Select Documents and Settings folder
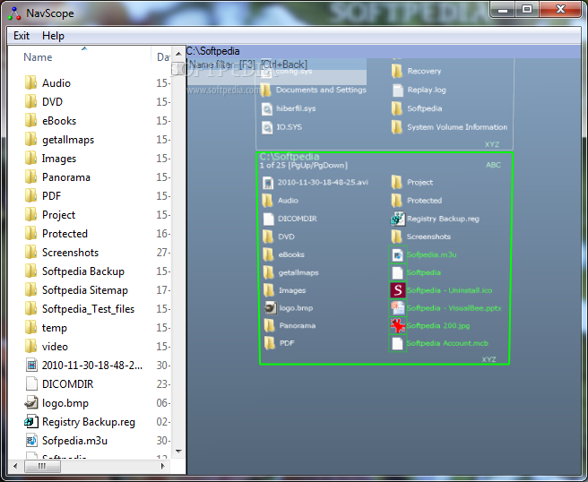This screenshot has height=482, width=588. coord(314,90)
